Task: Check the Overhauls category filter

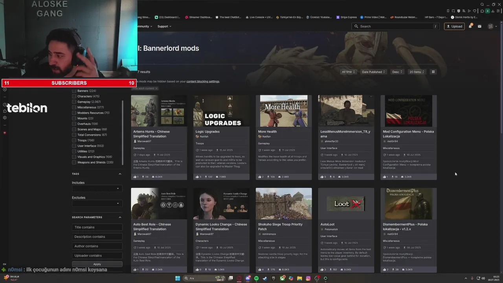Action: point(74,124)
